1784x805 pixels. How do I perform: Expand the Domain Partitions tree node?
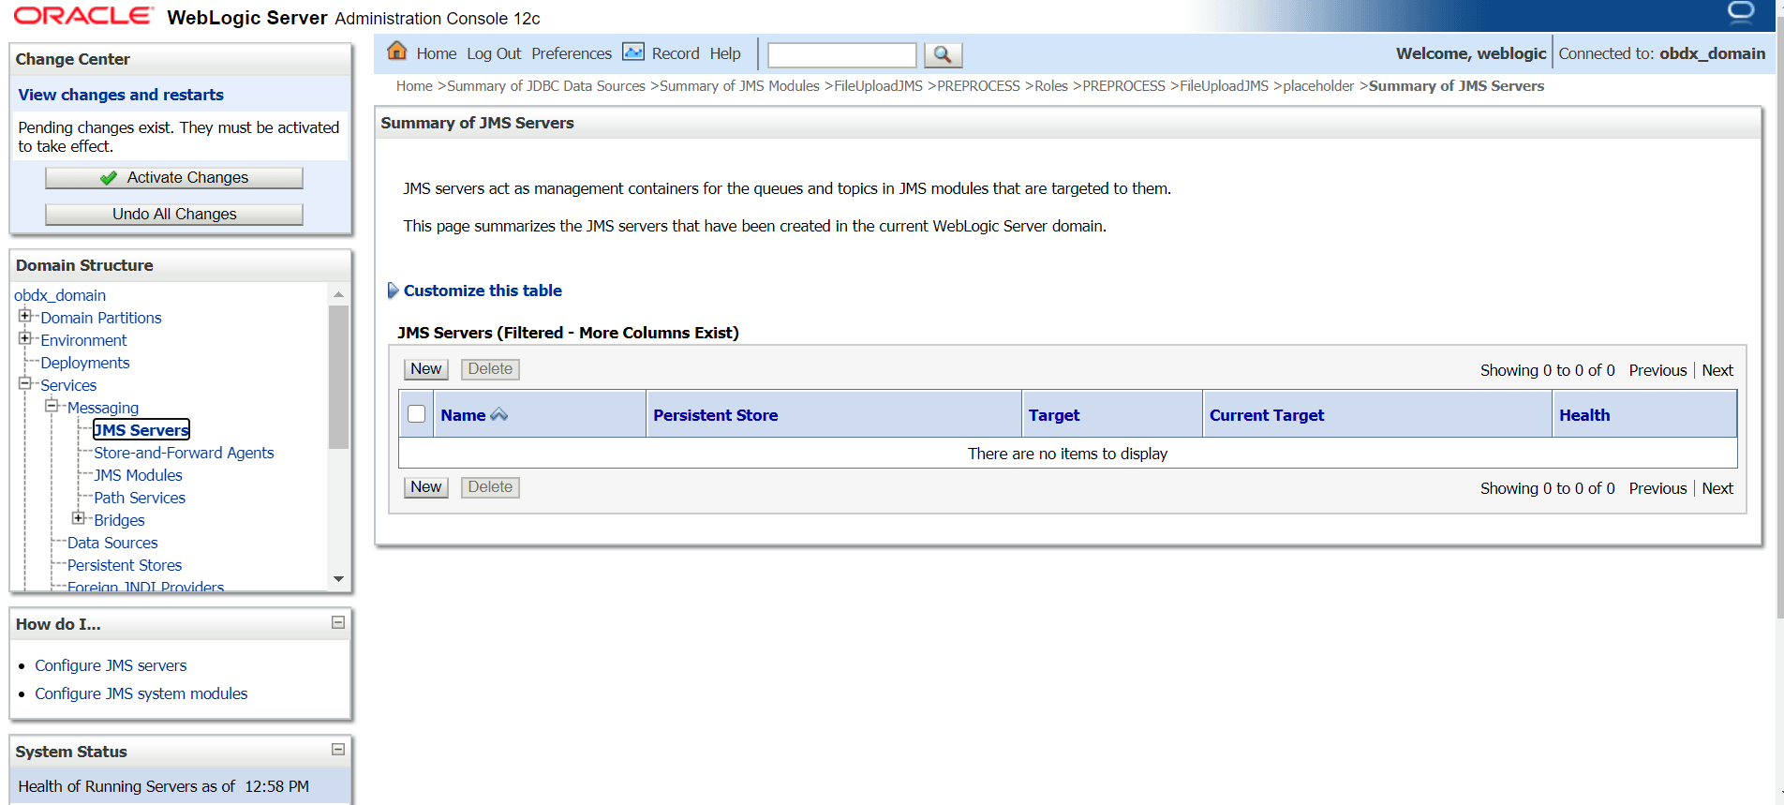25,316
